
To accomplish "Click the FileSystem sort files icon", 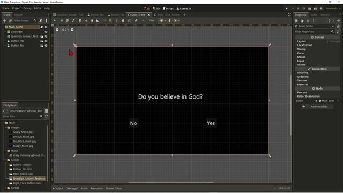I will pos(47,117).
